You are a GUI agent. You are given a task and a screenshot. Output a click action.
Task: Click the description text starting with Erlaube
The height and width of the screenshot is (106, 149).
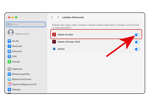pyautogui.click(x=96, y=26)
